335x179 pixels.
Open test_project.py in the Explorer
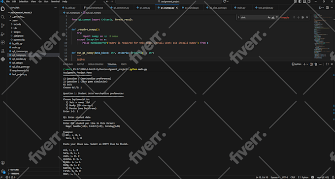20,74
